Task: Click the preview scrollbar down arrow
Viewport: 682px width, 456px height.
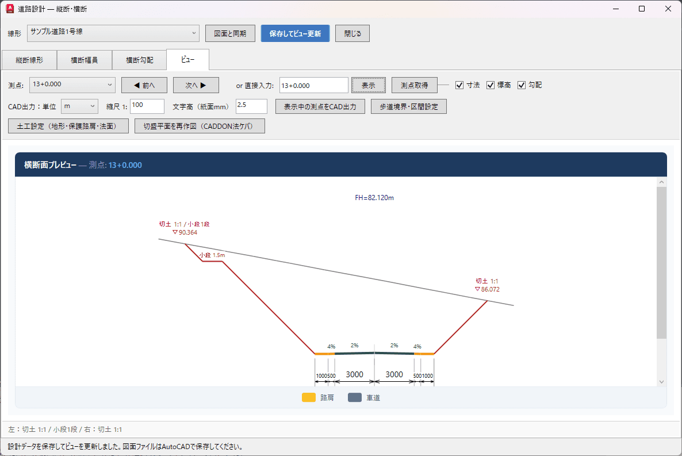Action: [661, 382]
